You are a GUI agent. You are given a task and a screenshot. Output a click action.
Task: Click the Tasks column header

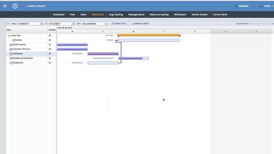pos(27,30)
